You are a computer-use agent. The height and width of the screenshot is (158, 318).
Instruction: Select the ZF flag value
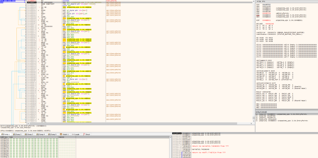coord(260,25)
